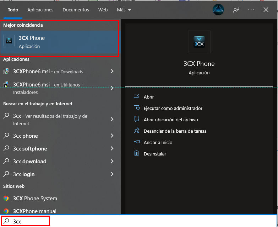Click the user avatar picture in the header

click(218, 10)
